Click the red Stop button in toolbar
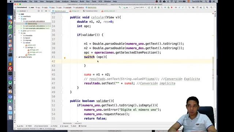This screenshot has height=132, width=234. click(171, 7)
